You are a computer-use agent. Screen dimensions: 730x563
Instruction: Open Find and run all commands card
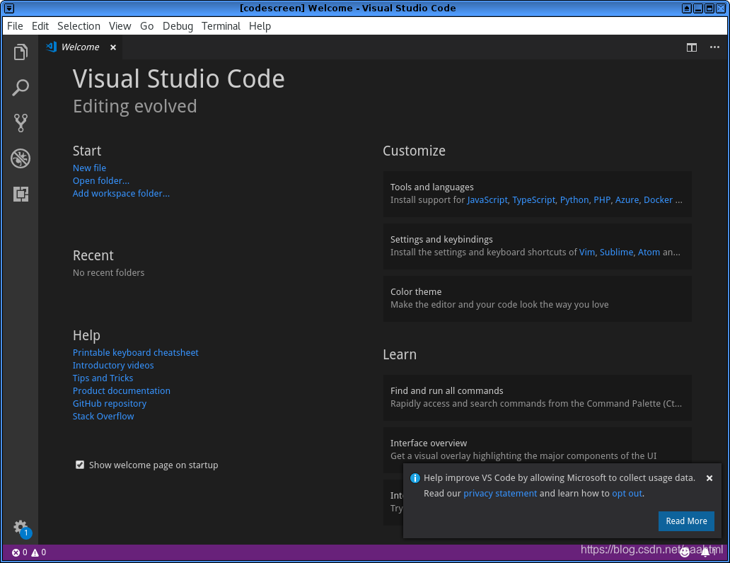538,397
